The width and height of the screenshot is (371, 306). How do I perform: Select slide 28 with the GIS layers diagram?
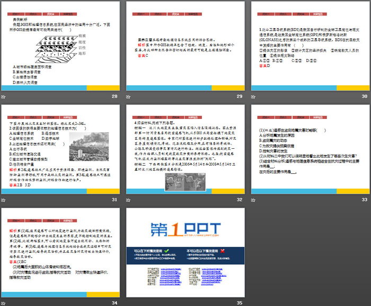pyautogui.click(x=60, y=46)
